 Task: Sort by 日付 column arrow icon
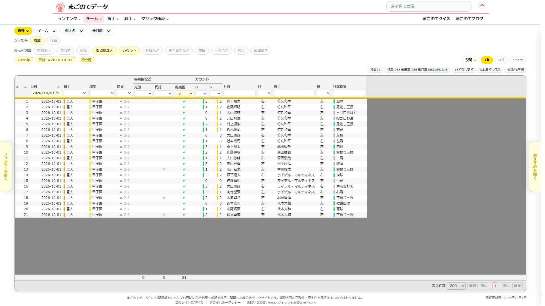pyautogui.click(x=58, y=87)
